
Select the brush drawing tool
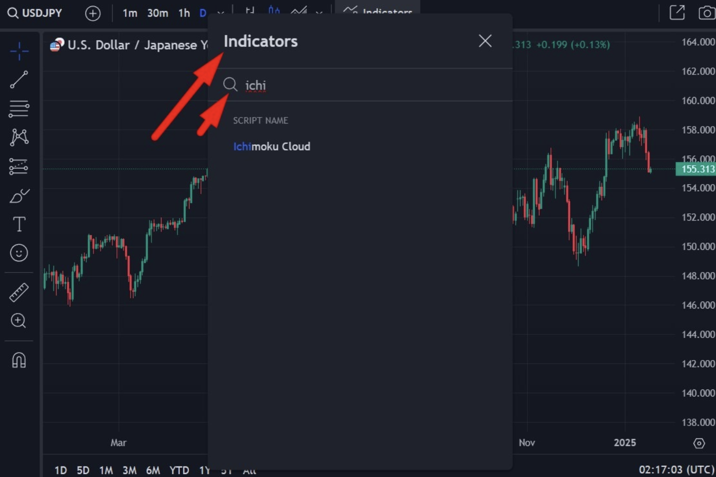coord(19,195)
